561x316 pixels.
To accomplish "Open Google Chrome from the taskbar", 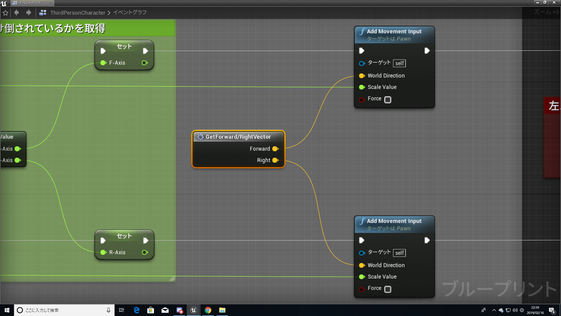I will click(208, 311).
